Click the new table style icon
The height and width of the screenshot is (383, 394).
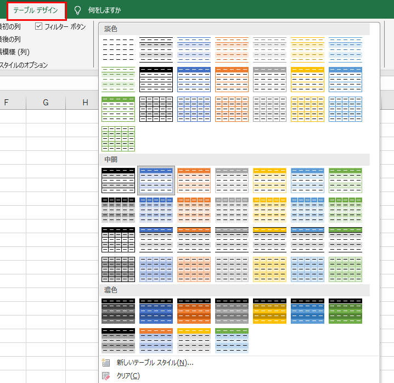click(106, 363)
